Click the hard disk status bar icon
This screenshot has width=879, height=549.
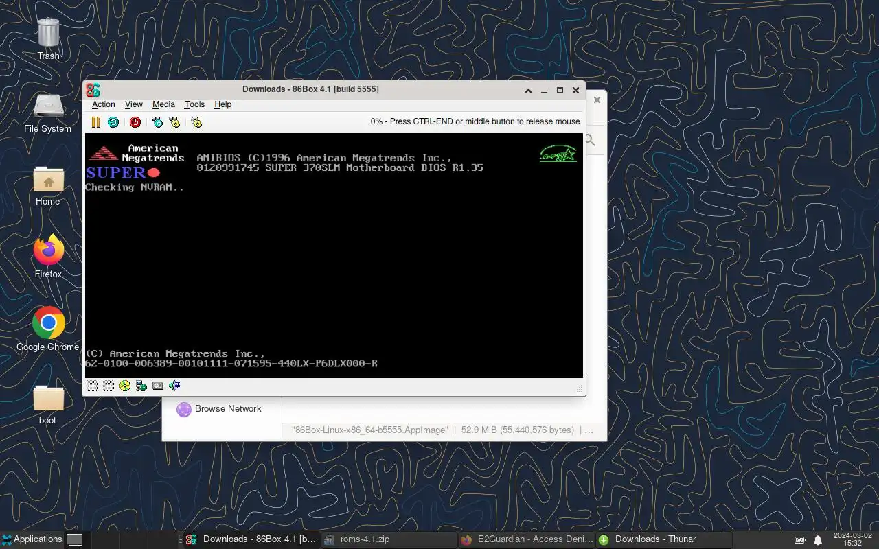click(158, 386)
